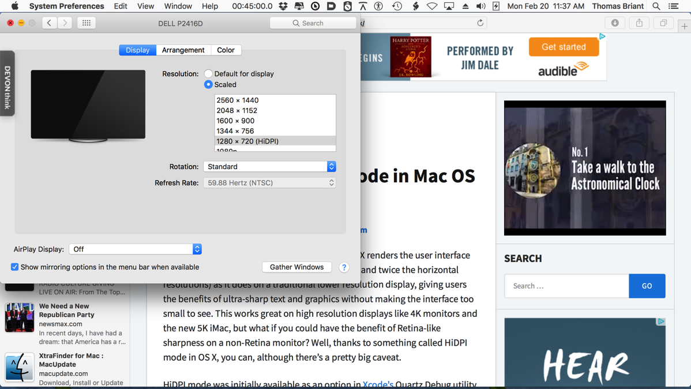Click the Astronomical Clock video ad
The height and width of the screenshot is (389, 691).
click(x=585, y=168)
